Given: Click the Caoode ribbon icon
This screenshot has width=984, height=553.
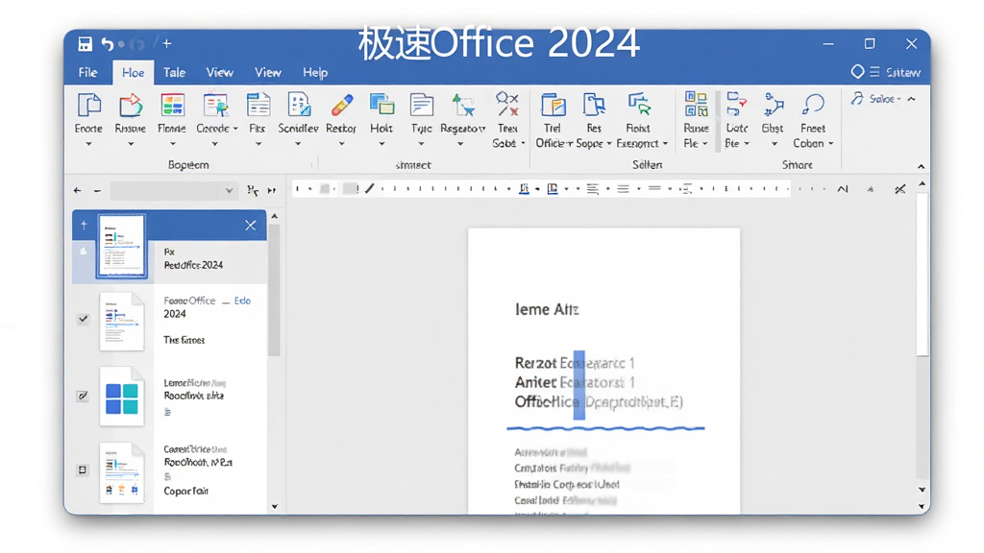Looking at the screenshot, I should pyautogui.click(x=215, y=106).
